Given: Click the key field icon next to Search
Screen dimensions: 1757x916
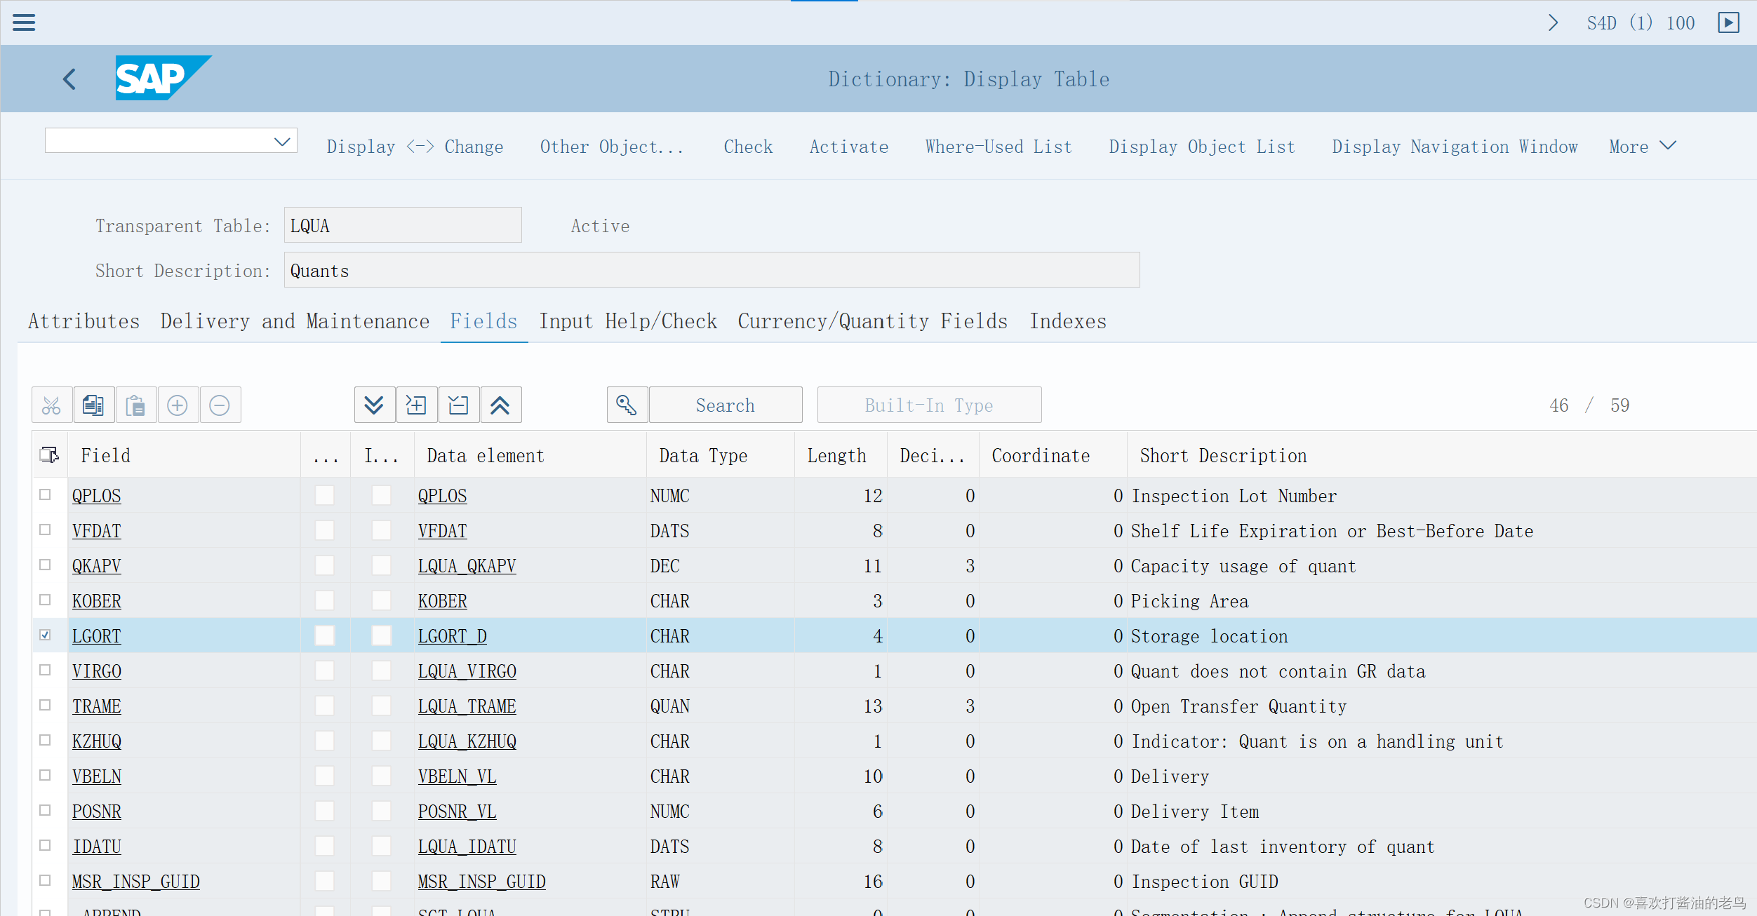Looking at the screenshot, I should [x=627, y=405].
